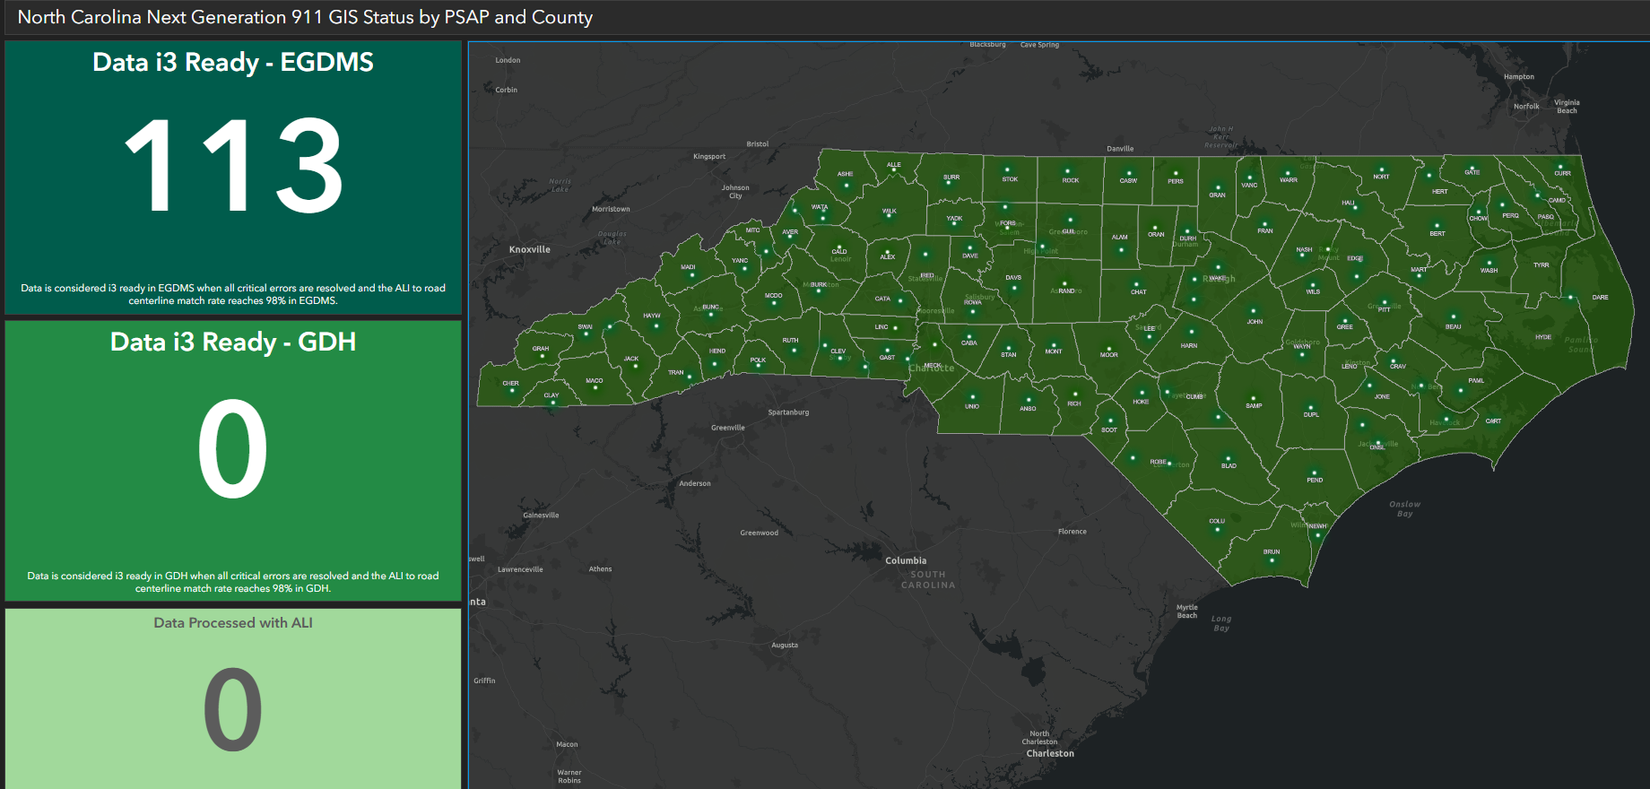Select the COLU county label
The width and height of the screenshot is (1650, 789).
pos(1217,521)
